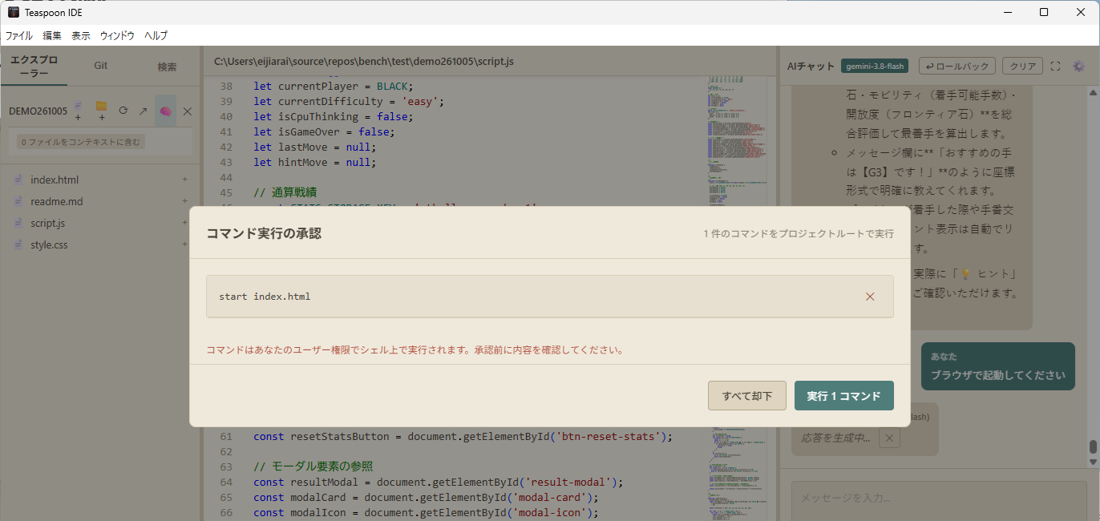
Task: Click the クリア button in AI chat
Action: click(x=1022, y=67)
